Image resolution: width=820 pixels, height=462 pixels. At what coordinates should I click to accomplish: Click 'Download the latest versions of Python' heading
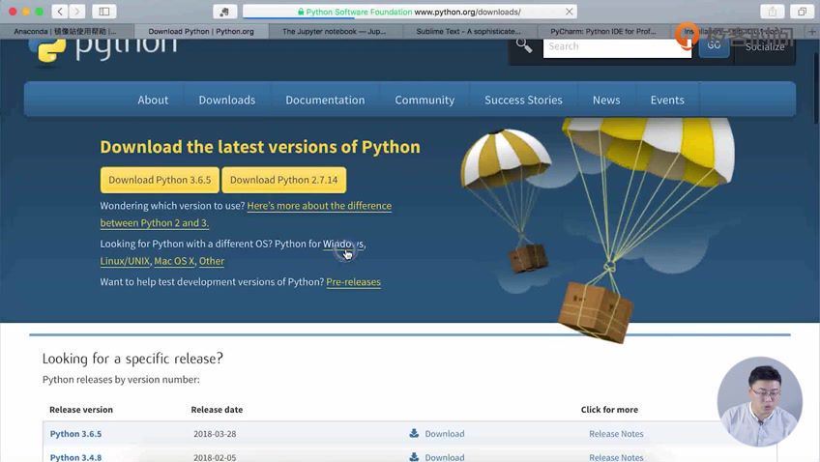pos(260,147)
